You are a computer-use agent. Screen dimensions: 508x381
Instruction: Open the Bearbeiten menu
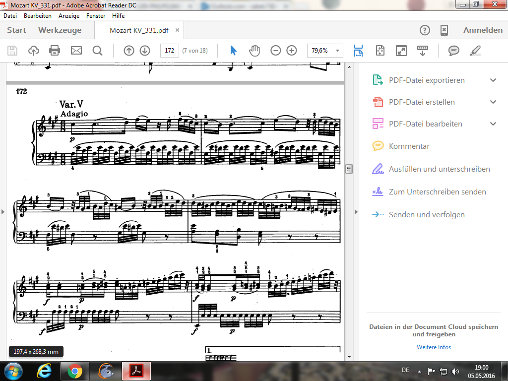click(38, 15)
